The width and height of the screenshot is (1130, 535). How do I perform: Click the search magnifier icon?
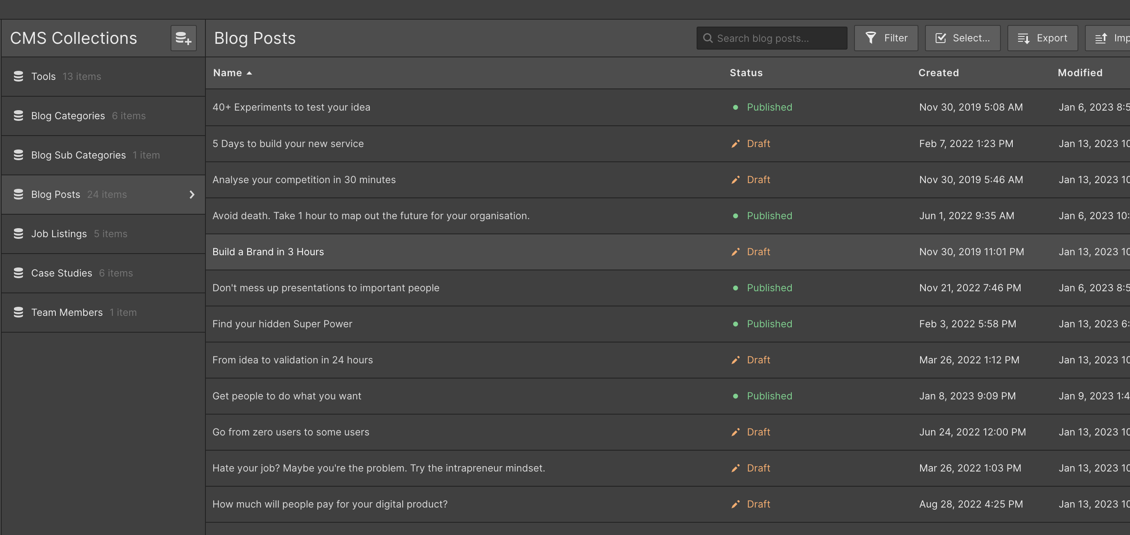tap(708, 38)
